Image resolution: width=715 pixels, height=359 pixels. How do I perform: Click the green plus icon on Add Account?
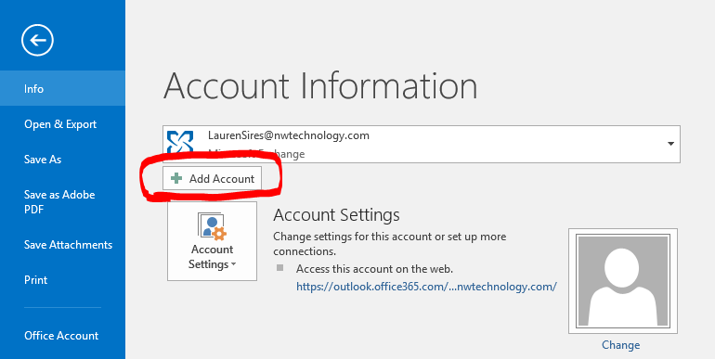click(176, 178)
